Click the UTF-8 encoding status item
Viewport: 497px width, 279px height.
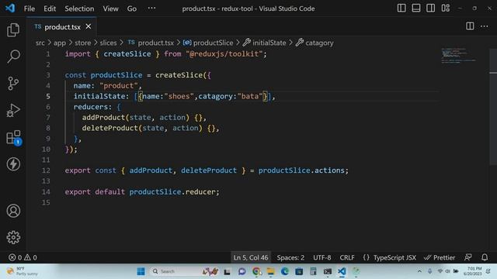pos(322,257)
